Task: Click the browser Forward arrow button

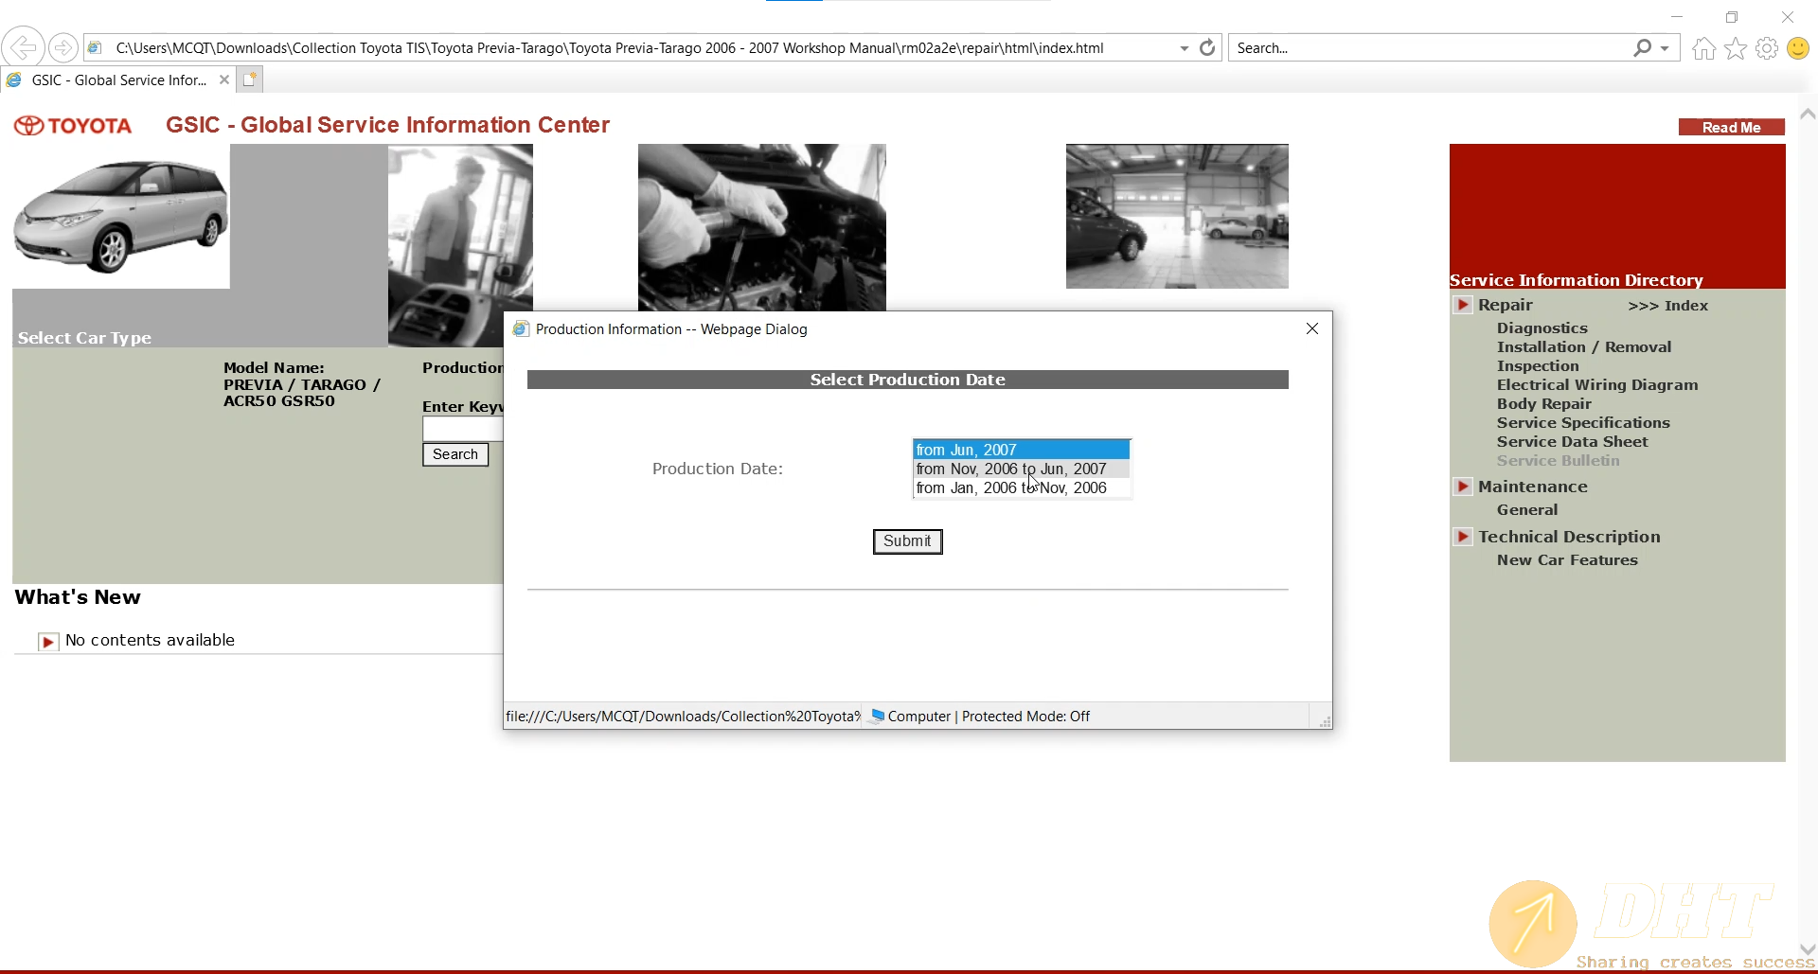Action: pyautogui.click(x=62, y=47)
